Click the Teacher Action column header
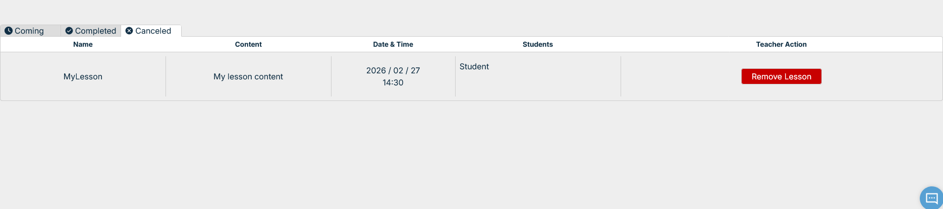Image resolution: width=943 pixels, height=209 pixels. tap(781, 44)
